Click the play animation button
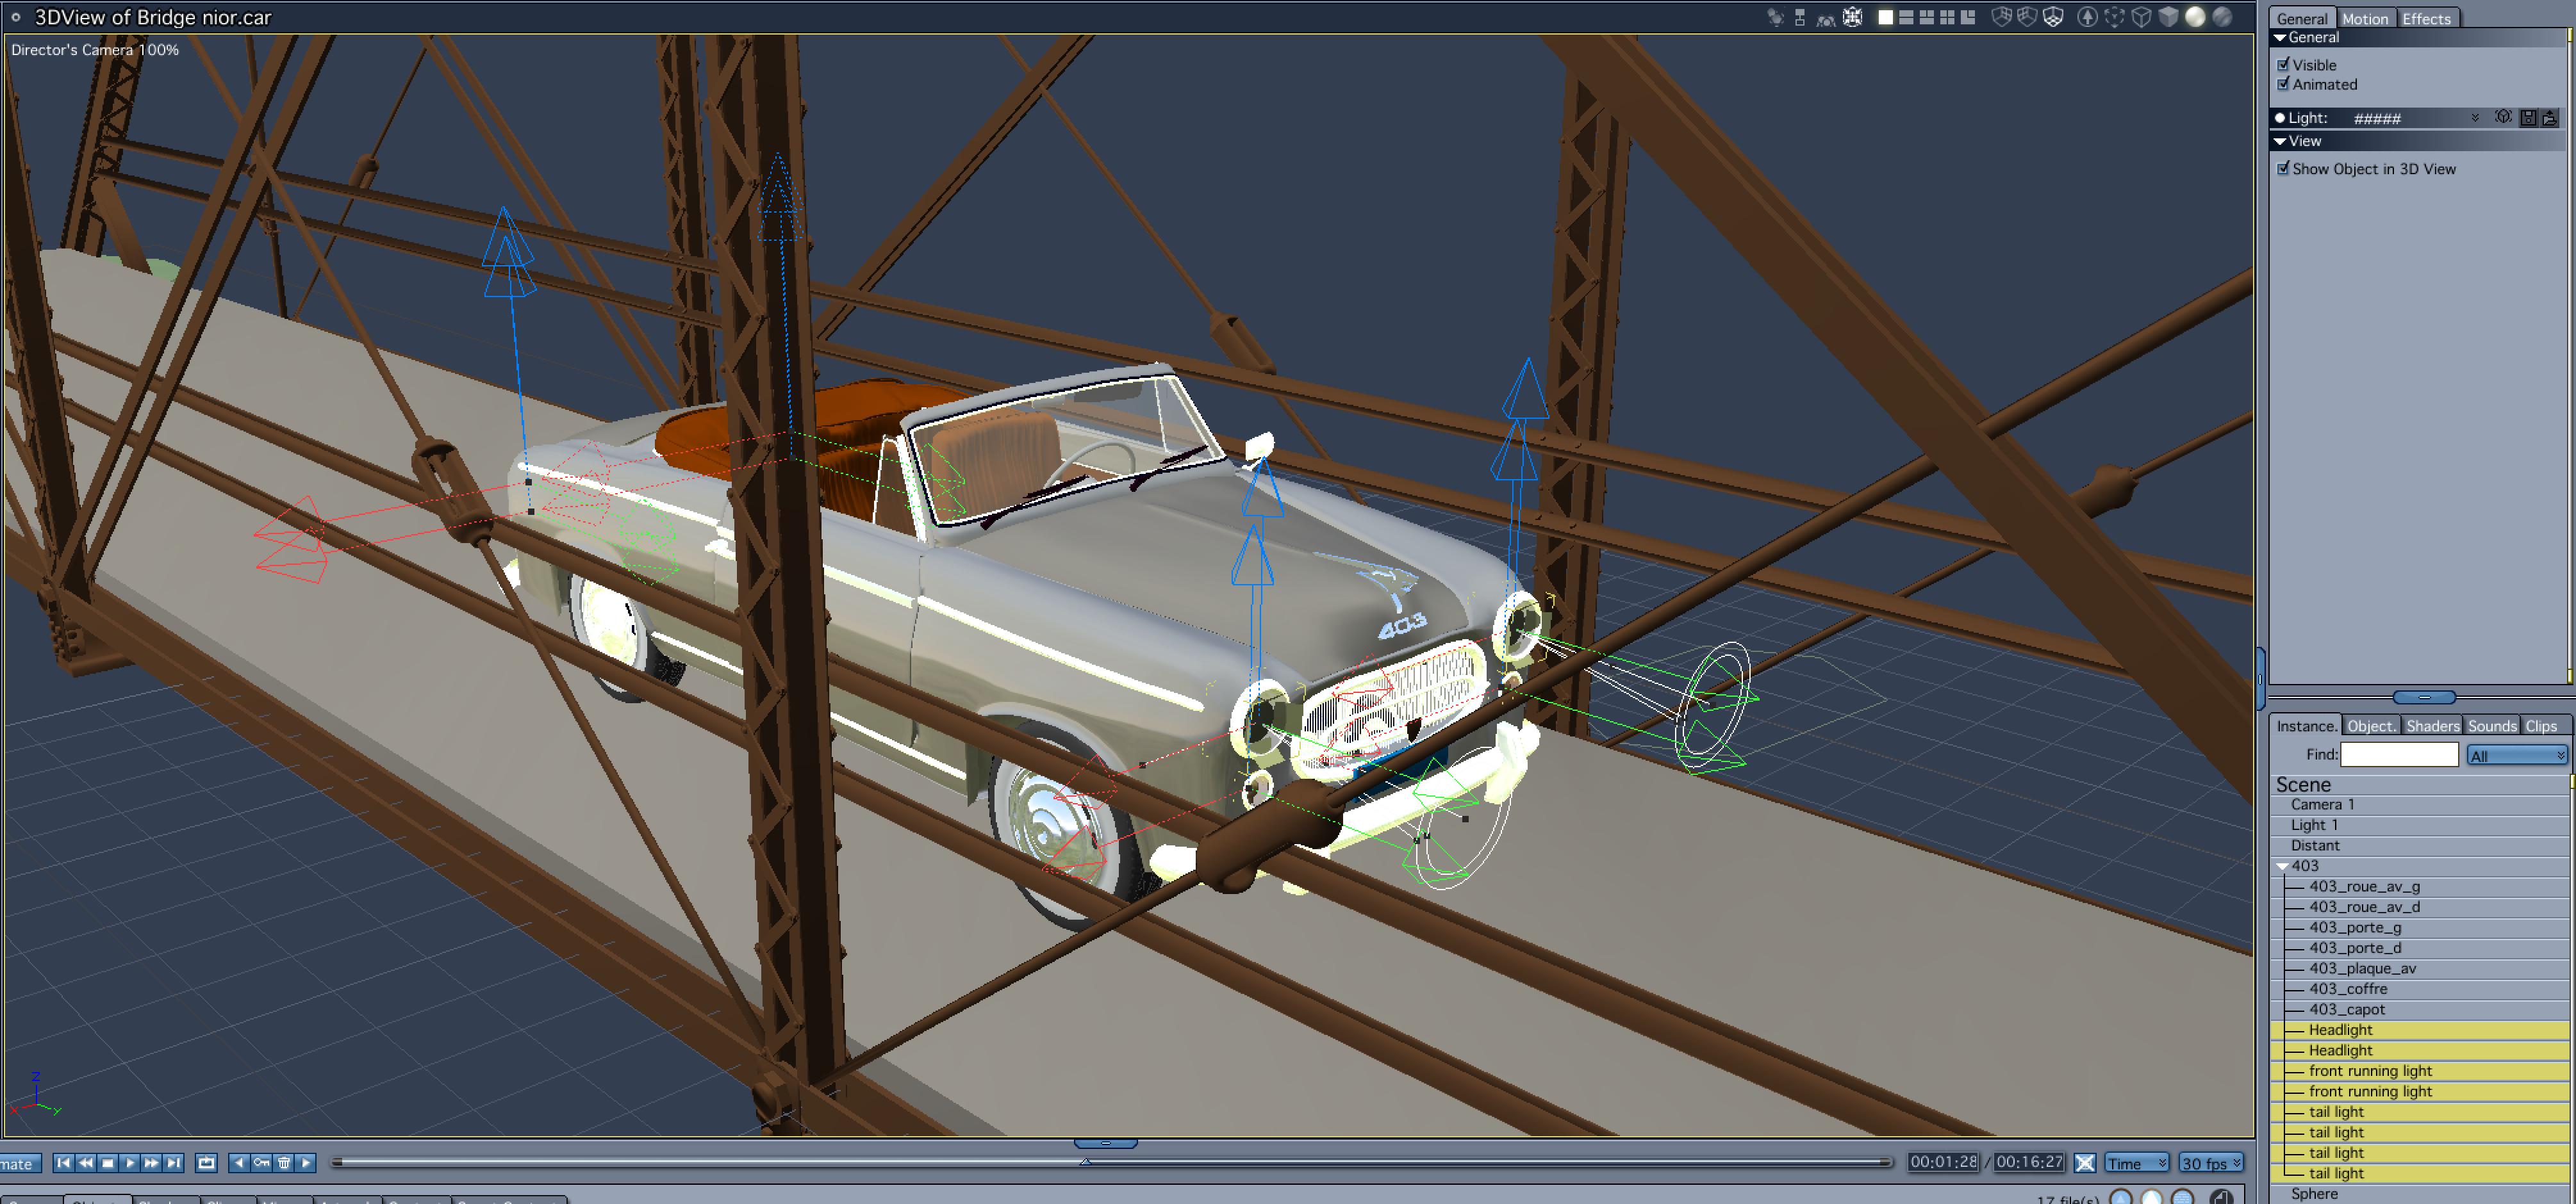 (x=130, y=1162)
